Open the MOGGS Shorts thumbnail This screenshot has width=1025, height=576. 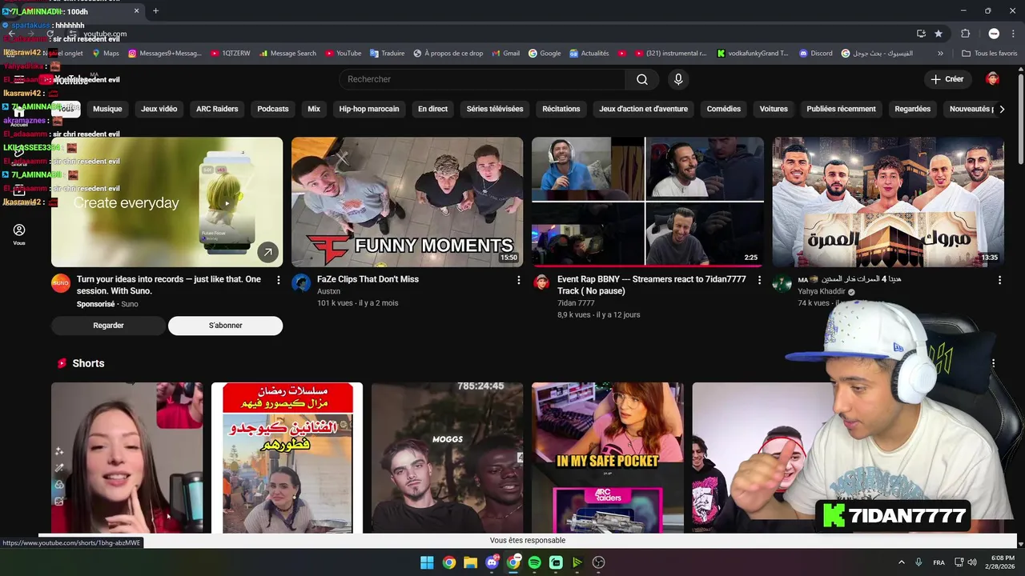pyautogui.click(x=447, y=458)
